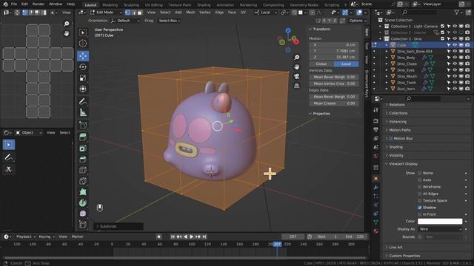This screenshot has width=474, height=266.
Task: Select the Smooth tool
Action: click(x=83, y=214)
